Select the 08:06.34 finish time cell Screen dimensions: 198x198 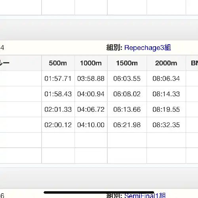[166, 78]
